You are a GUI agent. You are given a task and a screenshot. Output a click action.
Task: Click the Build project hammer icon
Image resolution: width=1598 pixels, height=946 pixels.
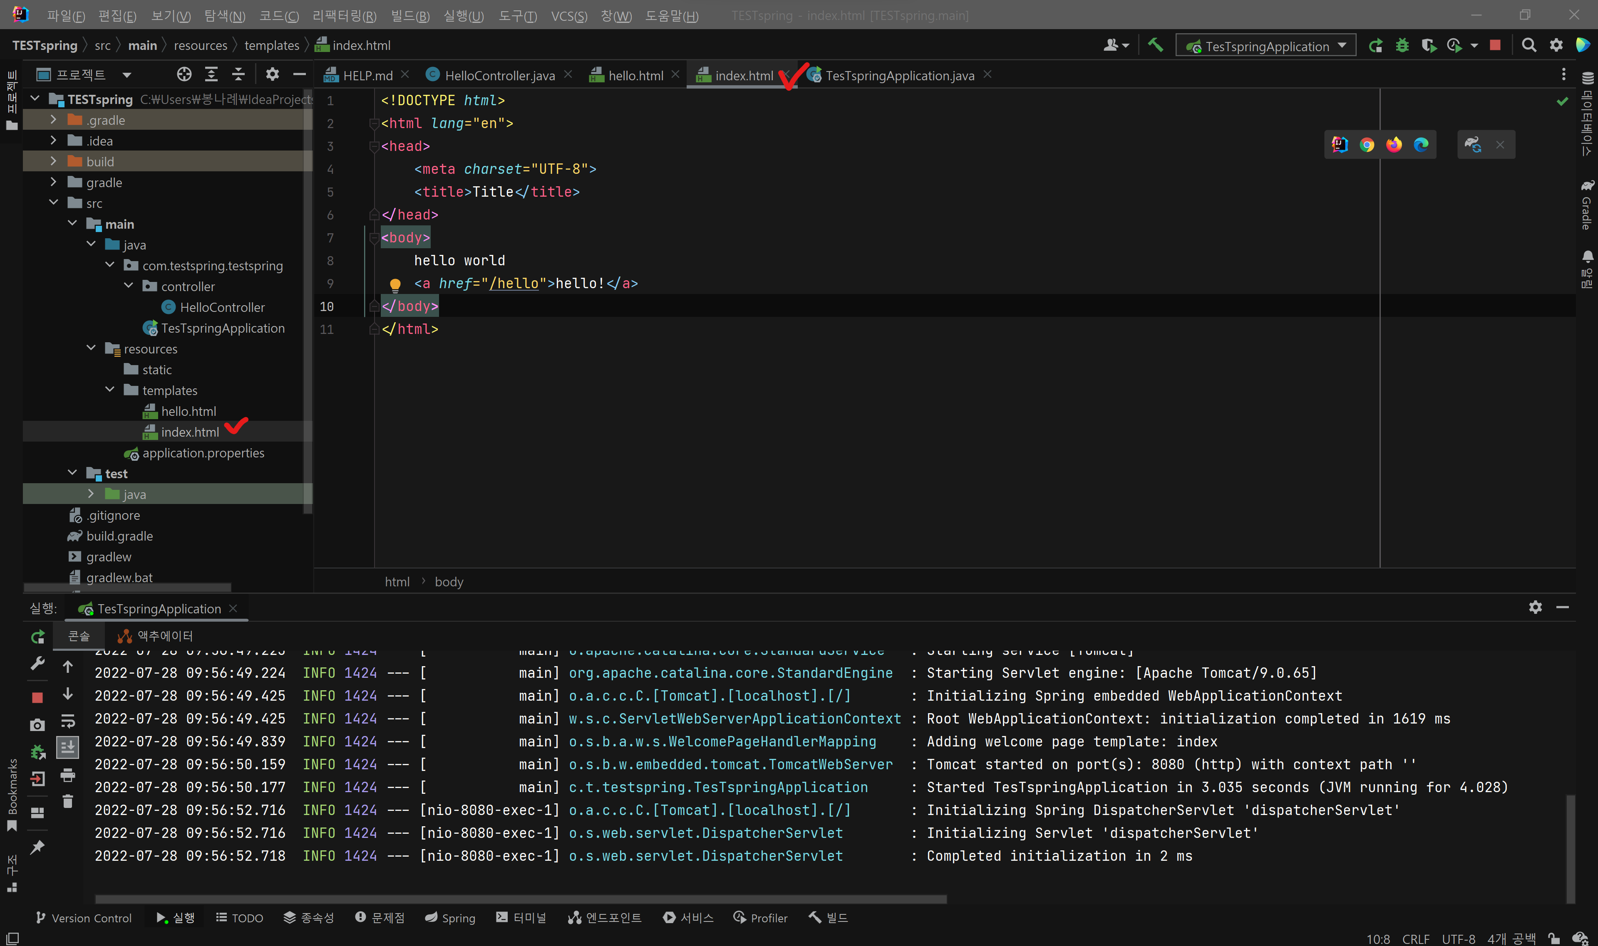(x=1155, y=45)
